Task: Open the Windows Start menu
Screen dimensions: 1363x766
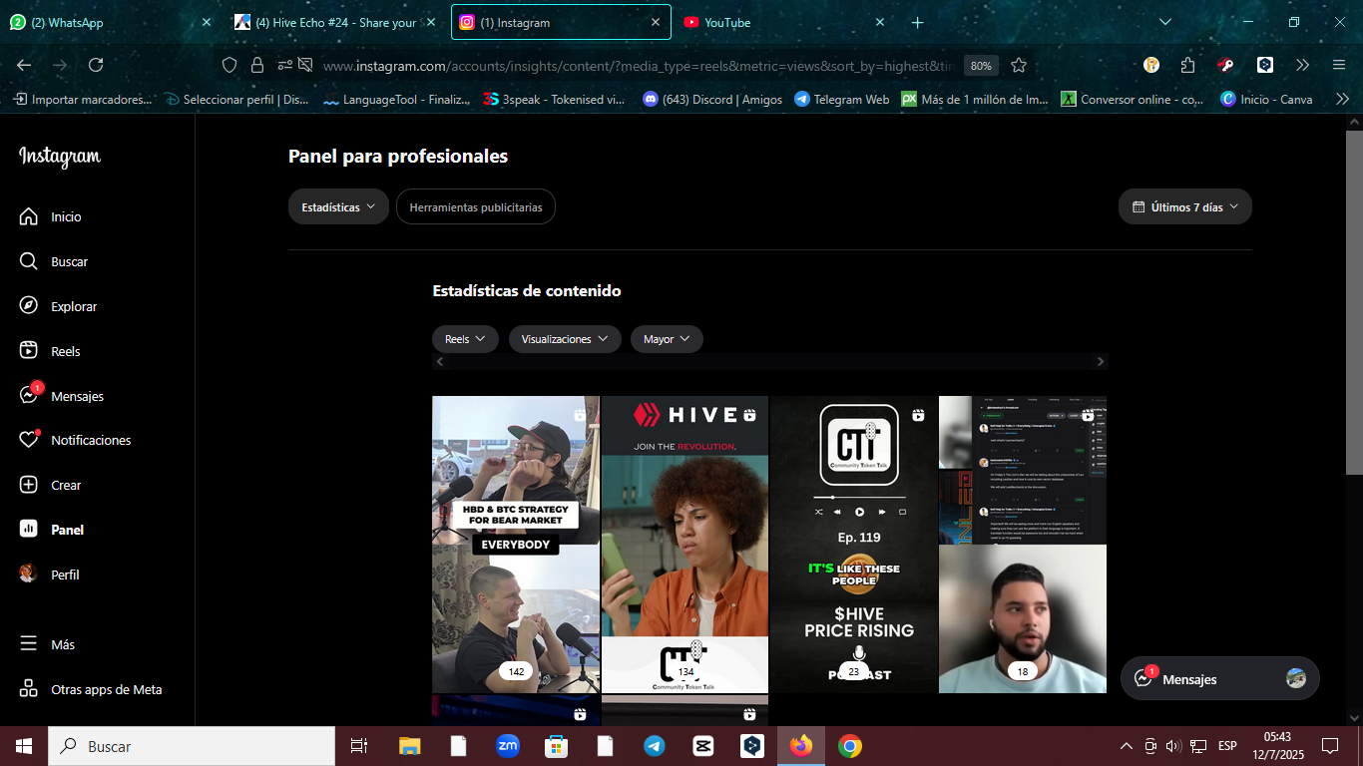Action: coord(24,746)
